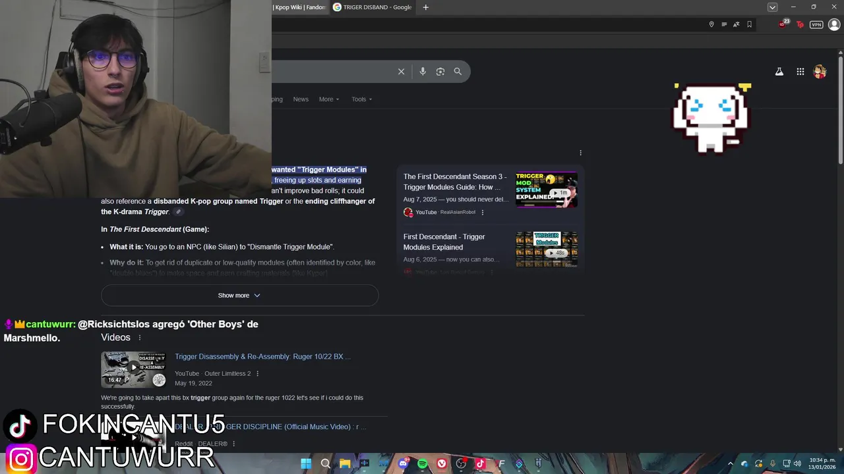Open TRIGGER DISCIPLINE Official Music Video link
This screenshot has width=844, height=474.
pos(270,427)
